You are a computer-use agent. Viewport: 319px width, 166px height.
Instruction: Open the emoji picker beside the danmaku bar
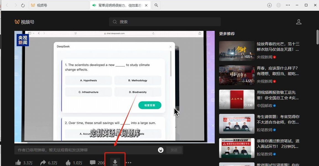(x=161, y=150)
